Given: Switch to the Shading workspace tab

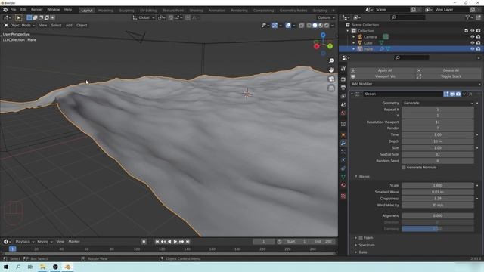Looking at the screenshot, I should point(196,11).
